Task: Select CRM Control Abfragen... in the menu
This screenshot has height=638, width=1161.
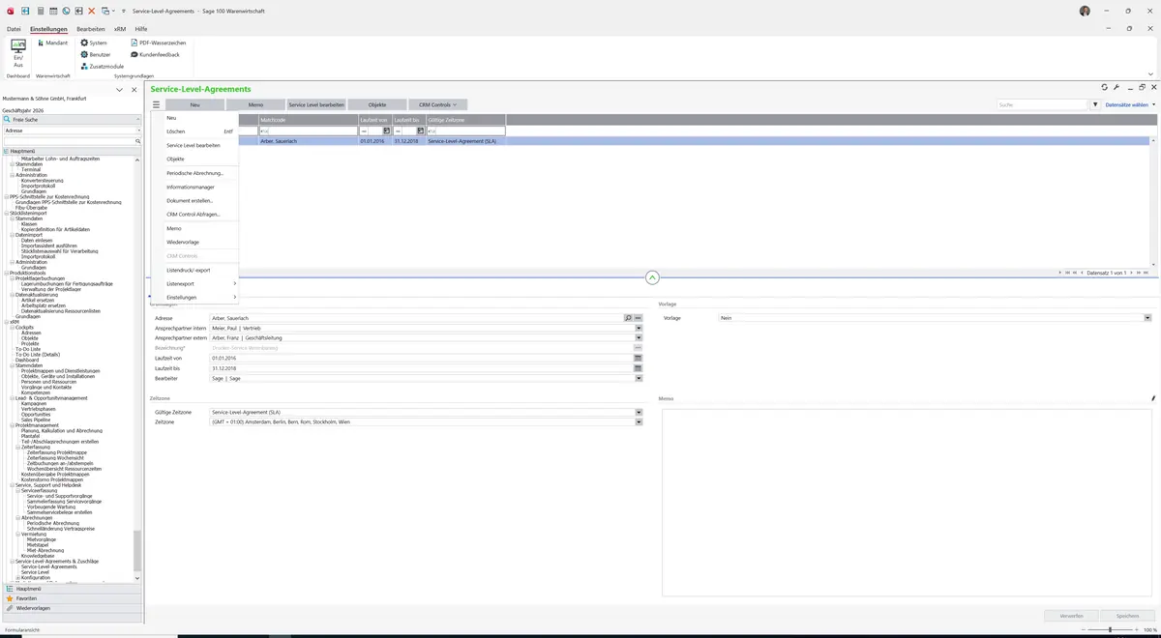Action: point(194,214)
